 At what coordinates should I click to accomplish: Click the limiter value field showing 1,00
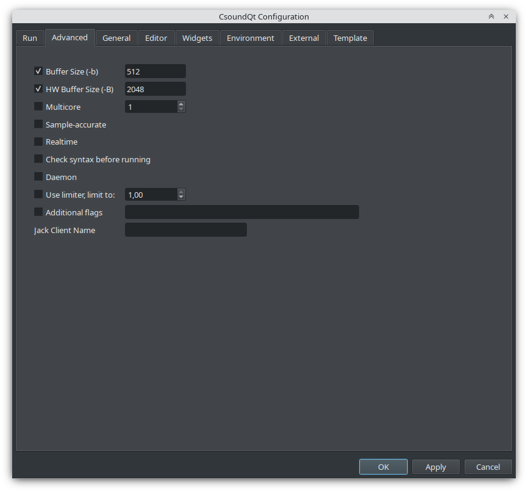(151, 195)
